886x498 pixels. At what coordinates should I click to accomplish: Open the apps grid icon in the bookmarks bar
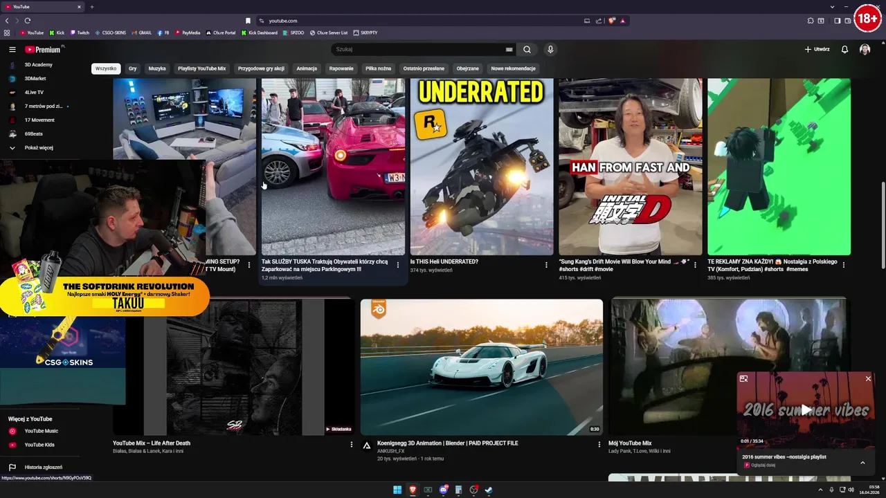click(7, 33)
